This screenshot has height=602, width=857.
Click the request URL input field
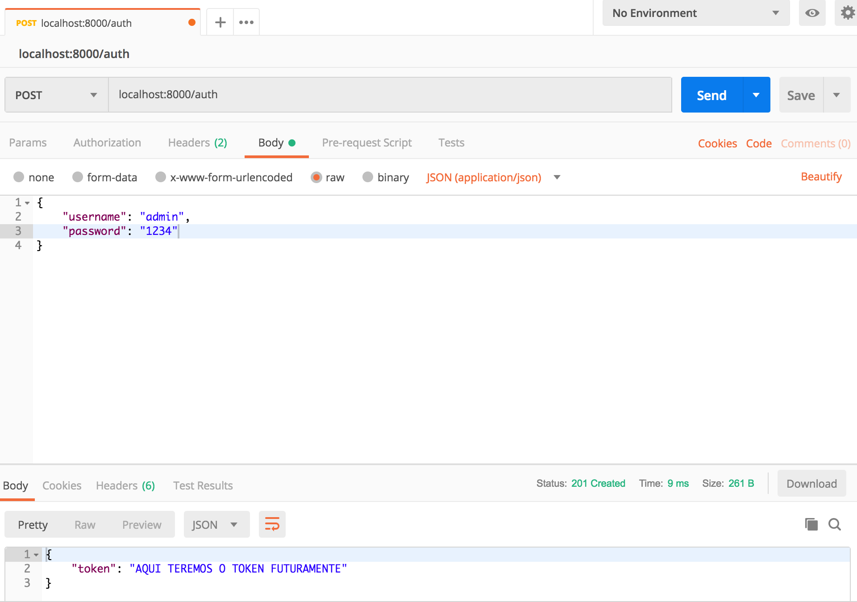coord(390,95)
